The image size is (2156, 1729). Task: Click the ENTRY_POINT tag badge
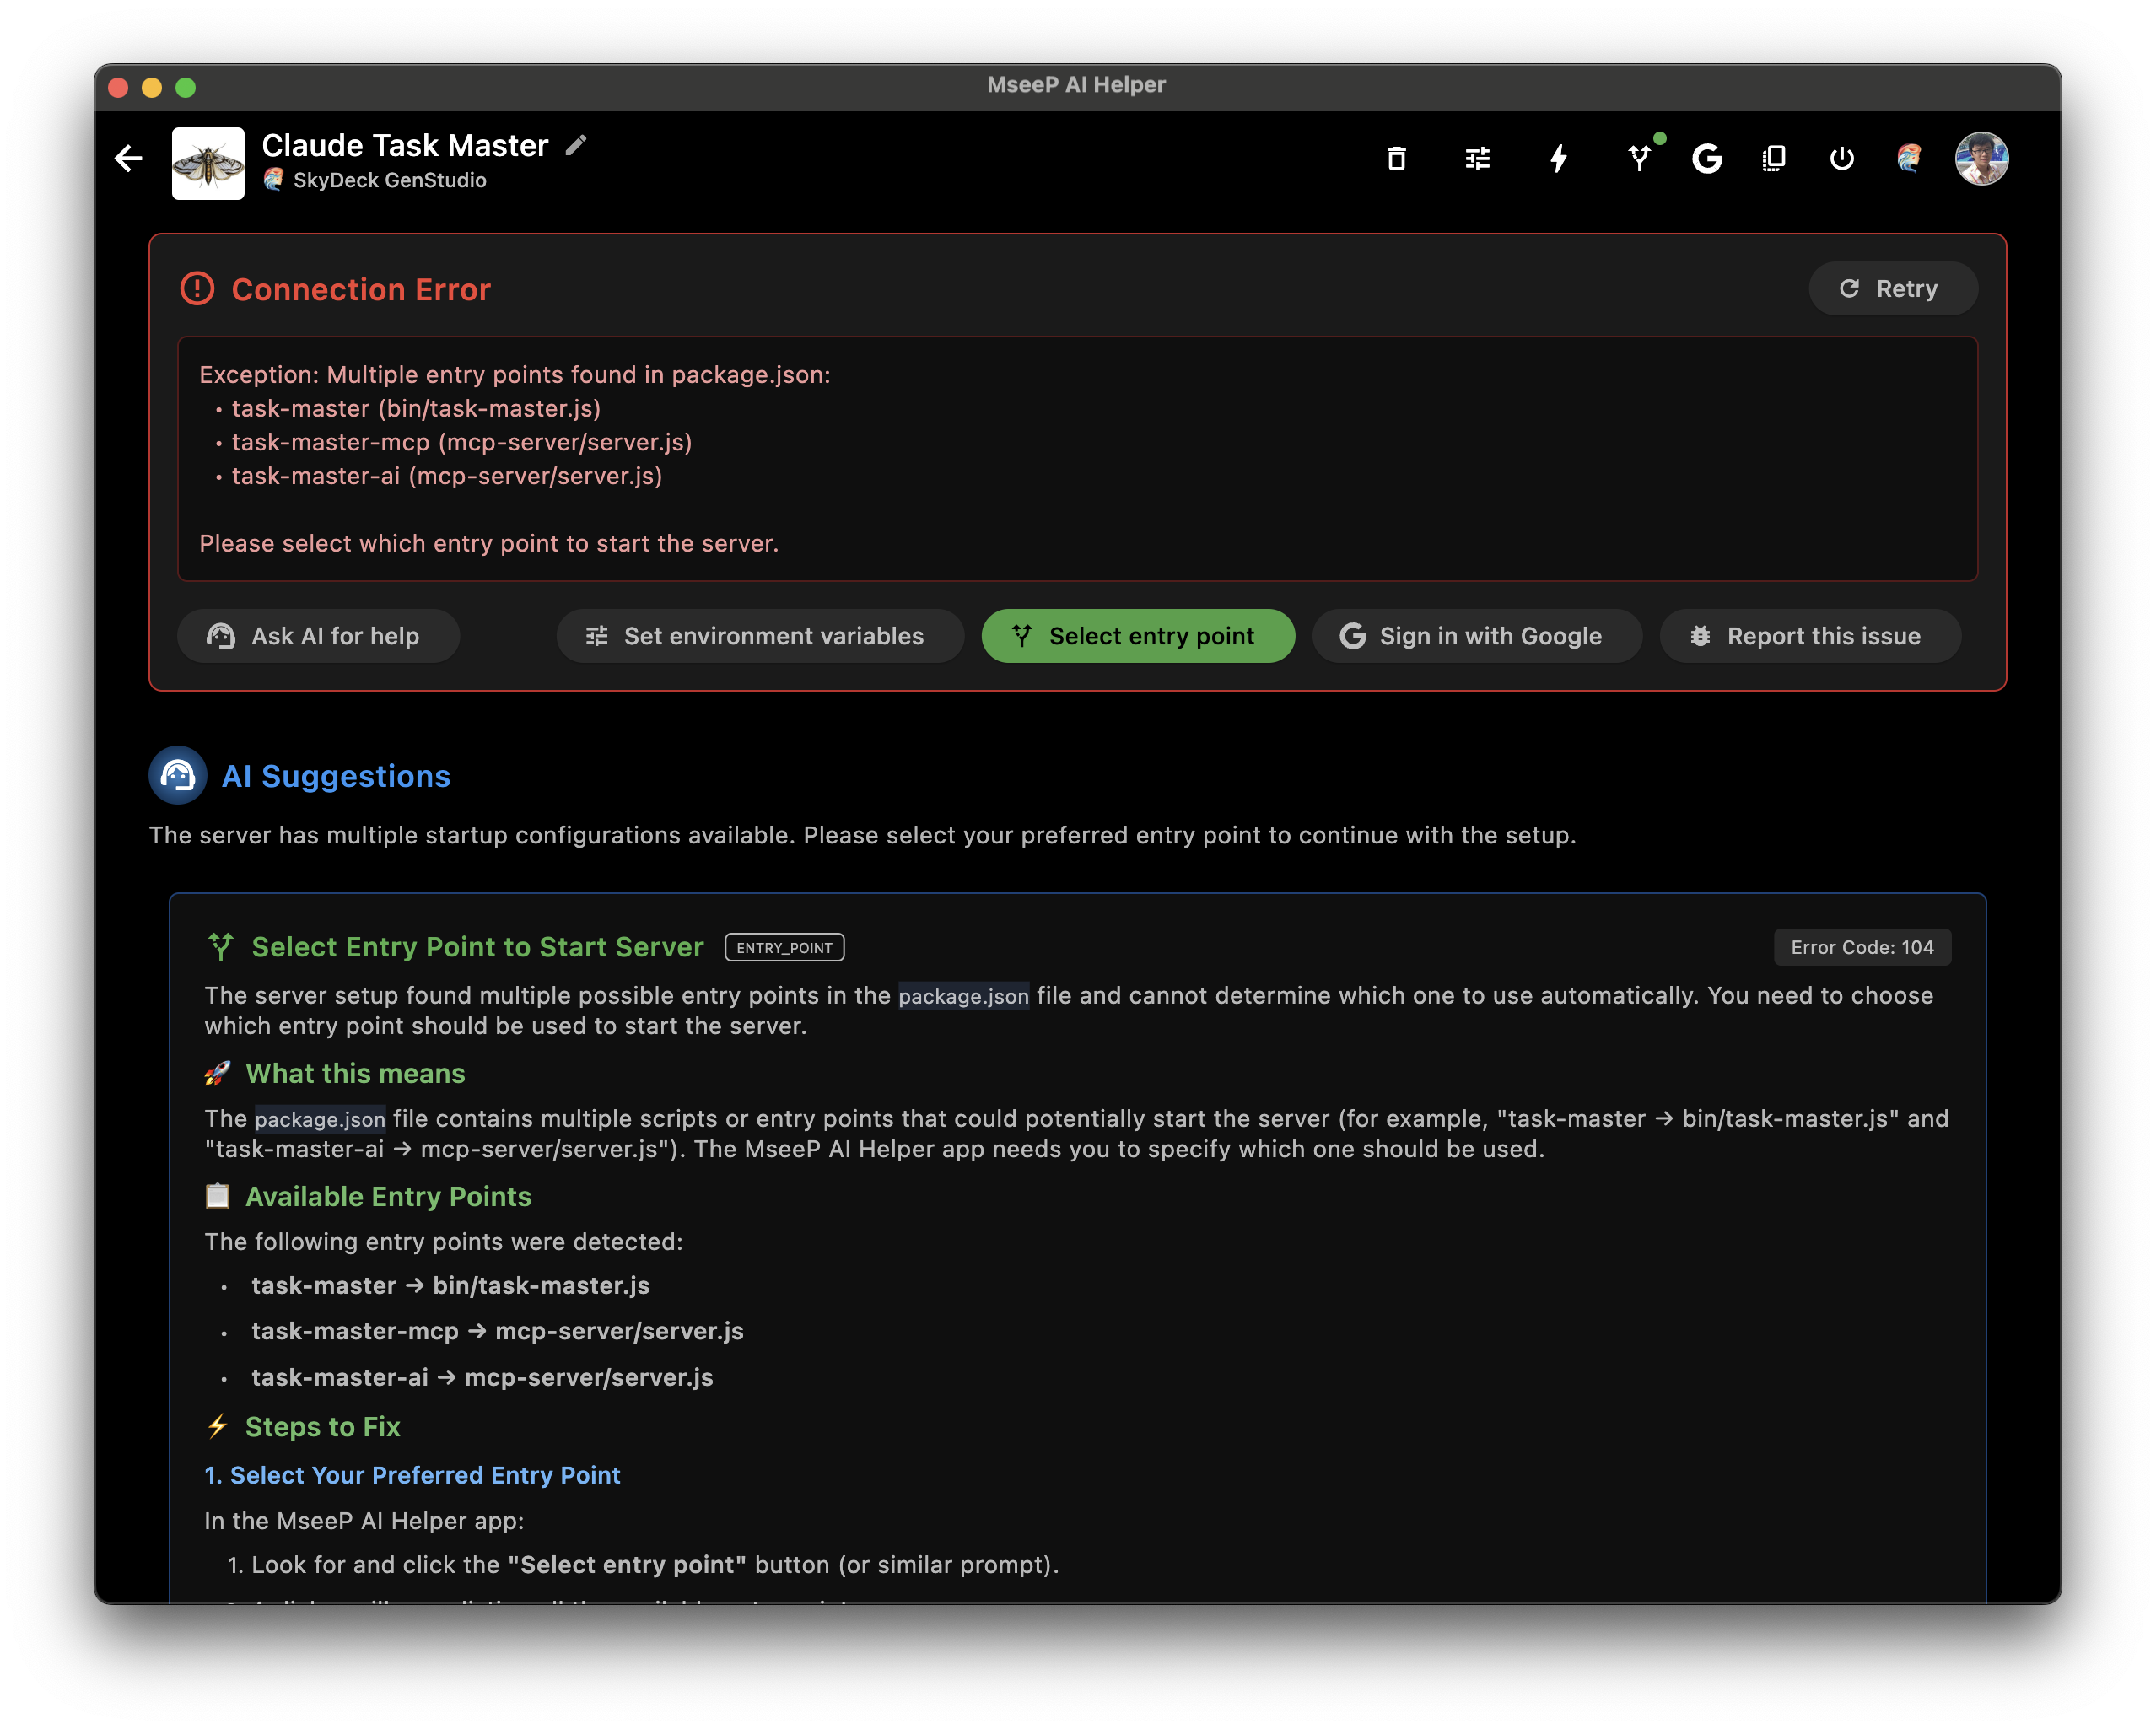(x=784, y=948)
